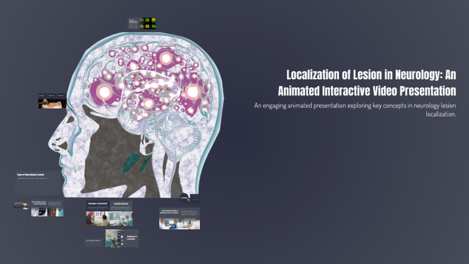Open the 'Types of Neurological Lesions' slide
The width and height of the screenshot is (469, 264).
point(38,183)
